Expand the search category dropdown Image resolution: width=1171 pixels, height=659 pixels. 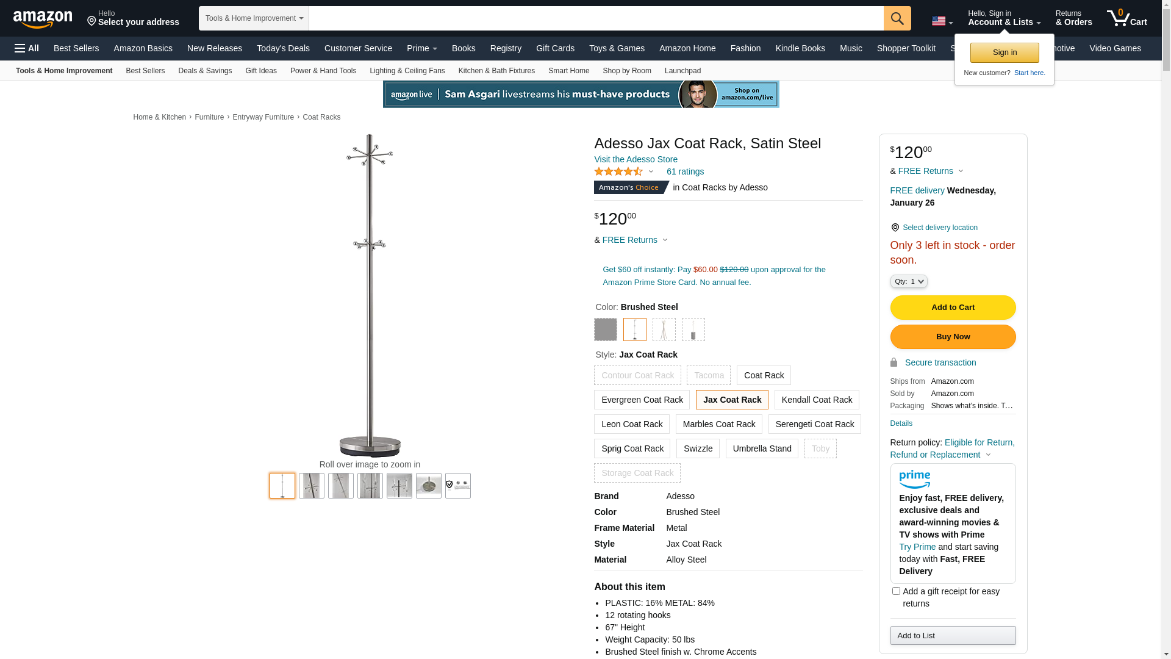254,18
